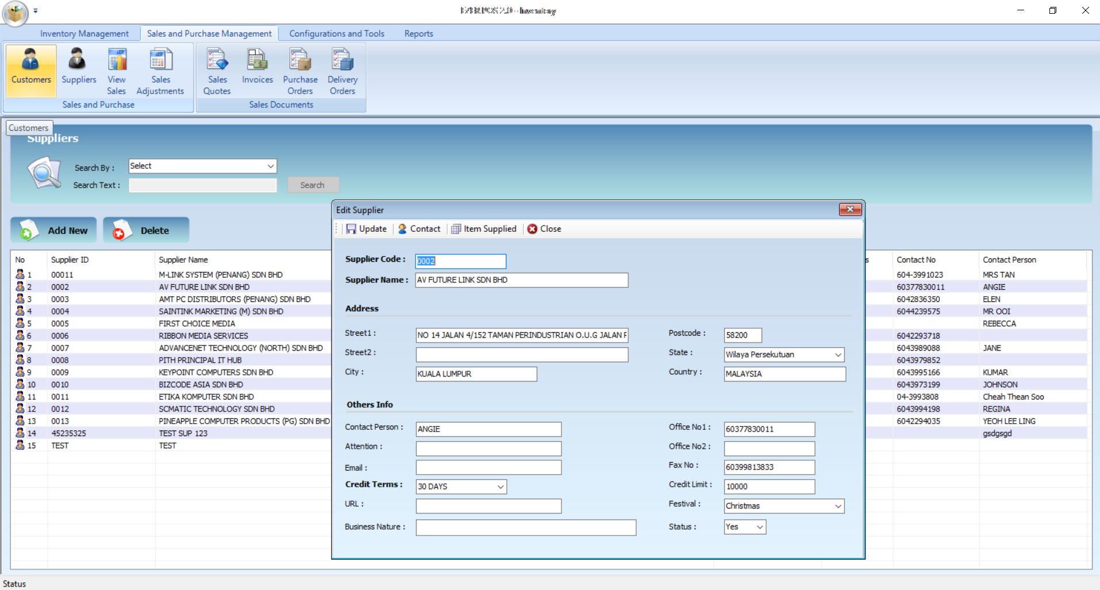Expand the Credit Terms dropdown
The height and width of the screenshot is (590, 1100).
tap(501, 487)
